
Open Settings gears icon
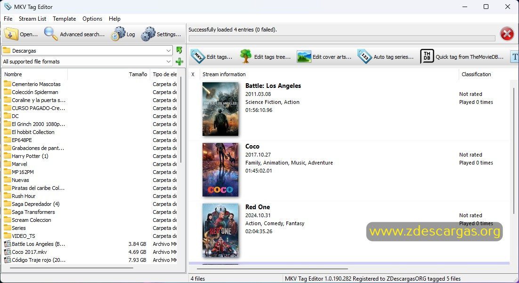click(148, 34)
